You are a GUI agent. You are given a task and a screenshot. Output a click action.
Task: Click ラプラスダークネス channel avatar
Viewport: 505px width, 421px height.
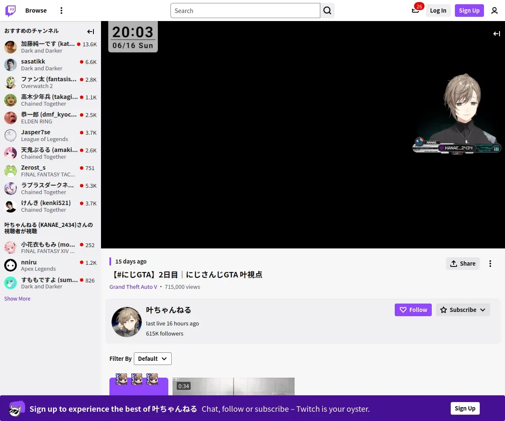[11, 189]
